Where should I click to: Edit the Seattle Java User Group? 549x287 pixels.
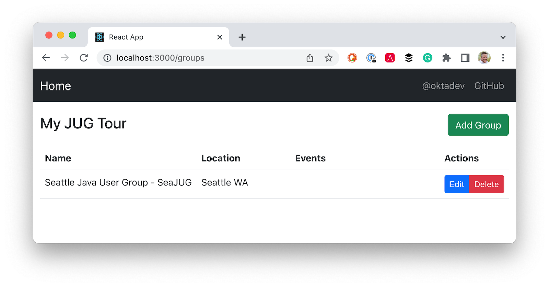pyautogui.click(x=456, y=184)
